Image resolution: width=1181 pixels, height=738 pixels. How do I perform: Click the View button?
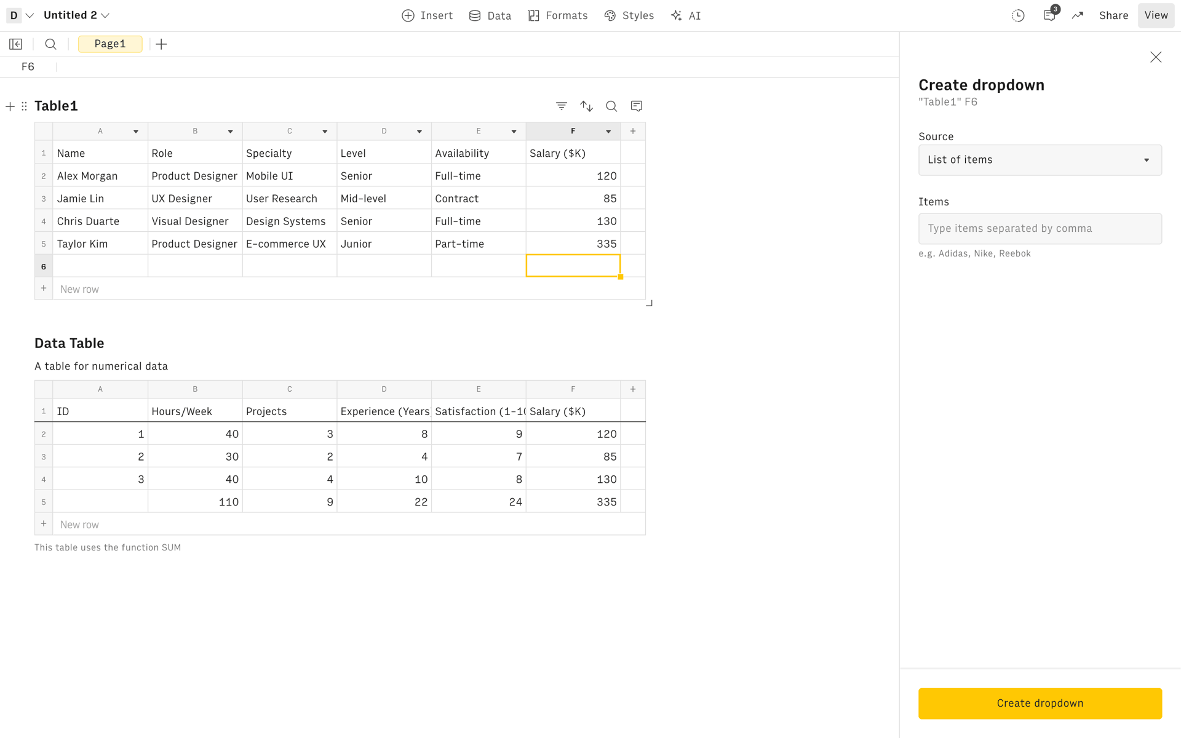(x=1156, y=15)
